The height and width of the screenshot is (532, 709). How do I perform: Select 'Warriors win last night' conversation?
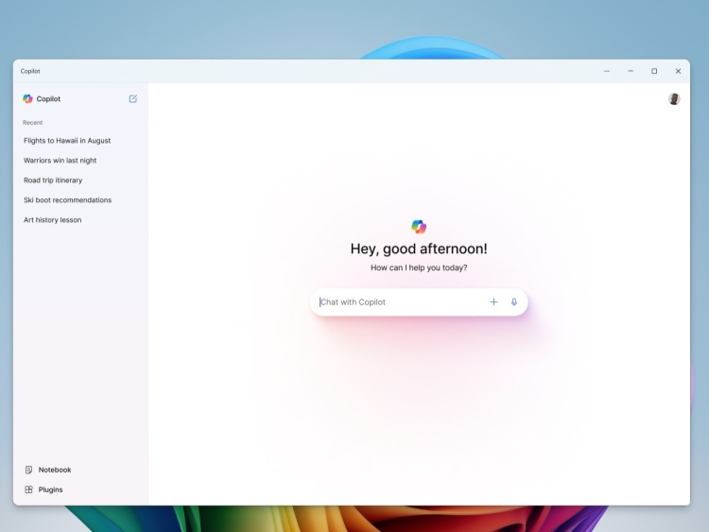click(61, 161)
